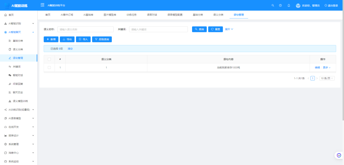344x165 pixels.
Task: Click the 编辑 link in row 1
Action: 317,67
